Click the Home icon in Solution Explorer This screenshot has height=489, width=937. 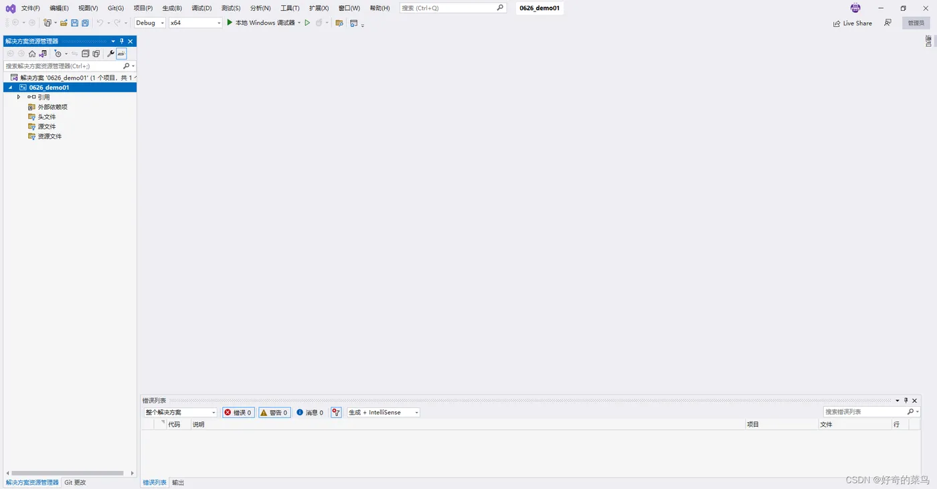32,54
